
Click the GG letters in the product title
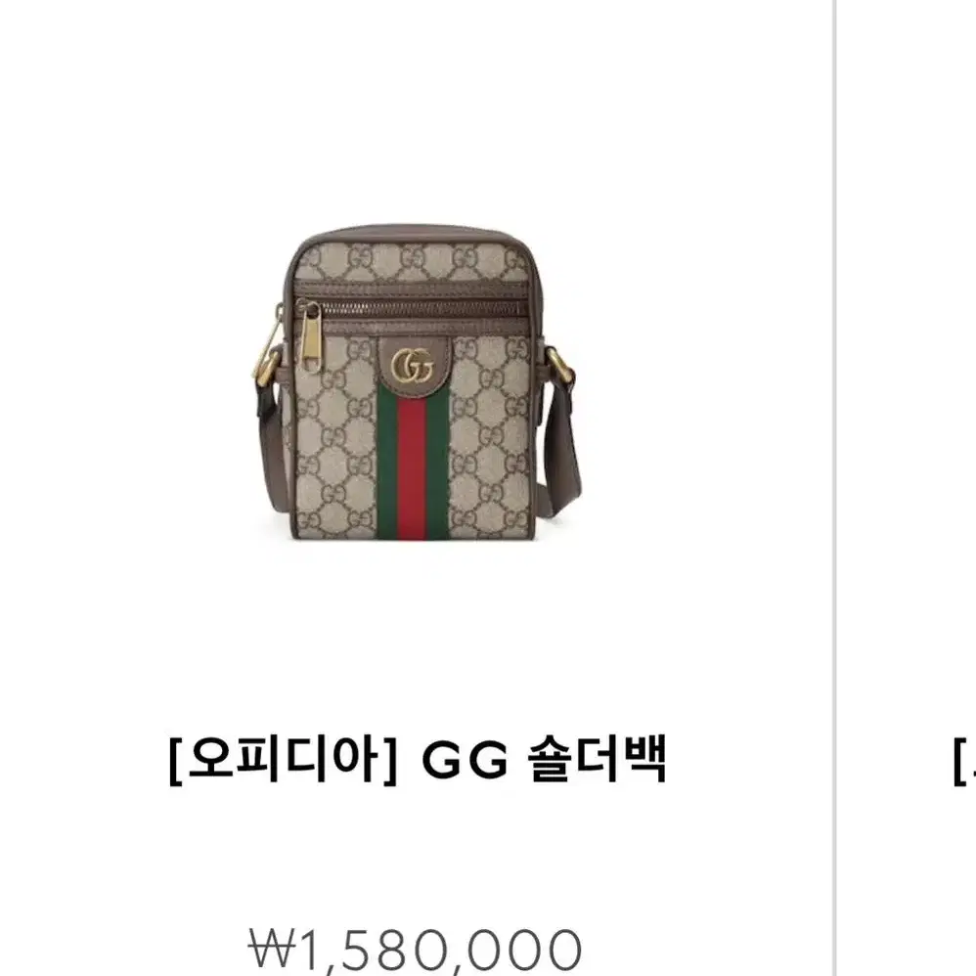pos(465,761)
